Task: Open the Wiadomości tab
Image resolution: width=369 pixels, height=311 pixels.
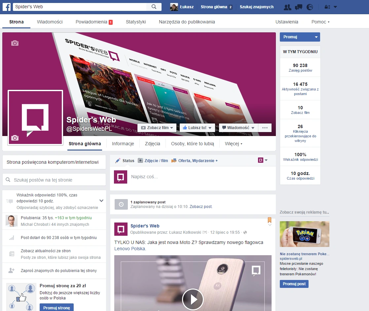Action: (x=50, y=22)
